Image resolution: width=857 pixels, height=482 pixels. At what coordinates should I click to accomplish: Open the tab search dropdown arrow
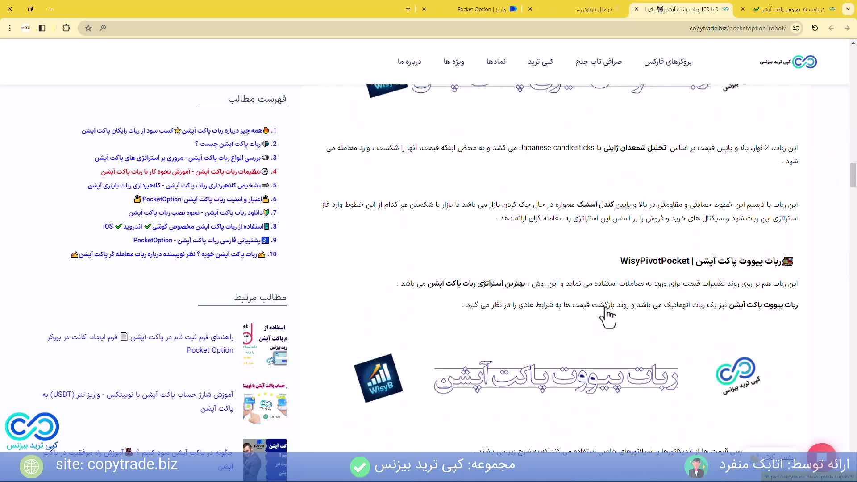tap(848, 9)
